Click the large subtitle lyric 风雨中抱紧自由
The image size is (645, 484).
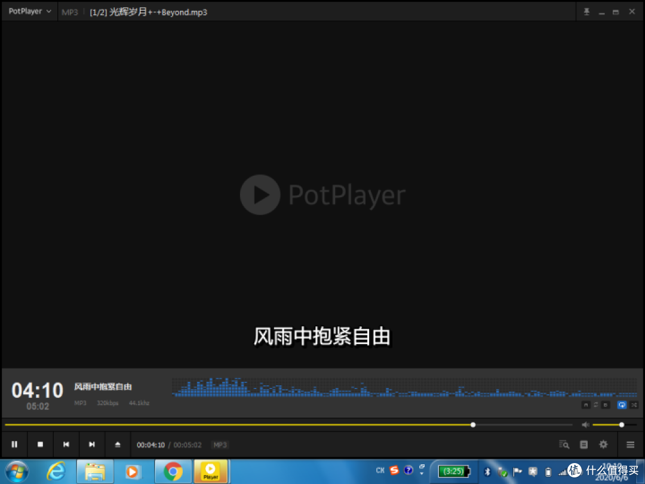[322, 336]
